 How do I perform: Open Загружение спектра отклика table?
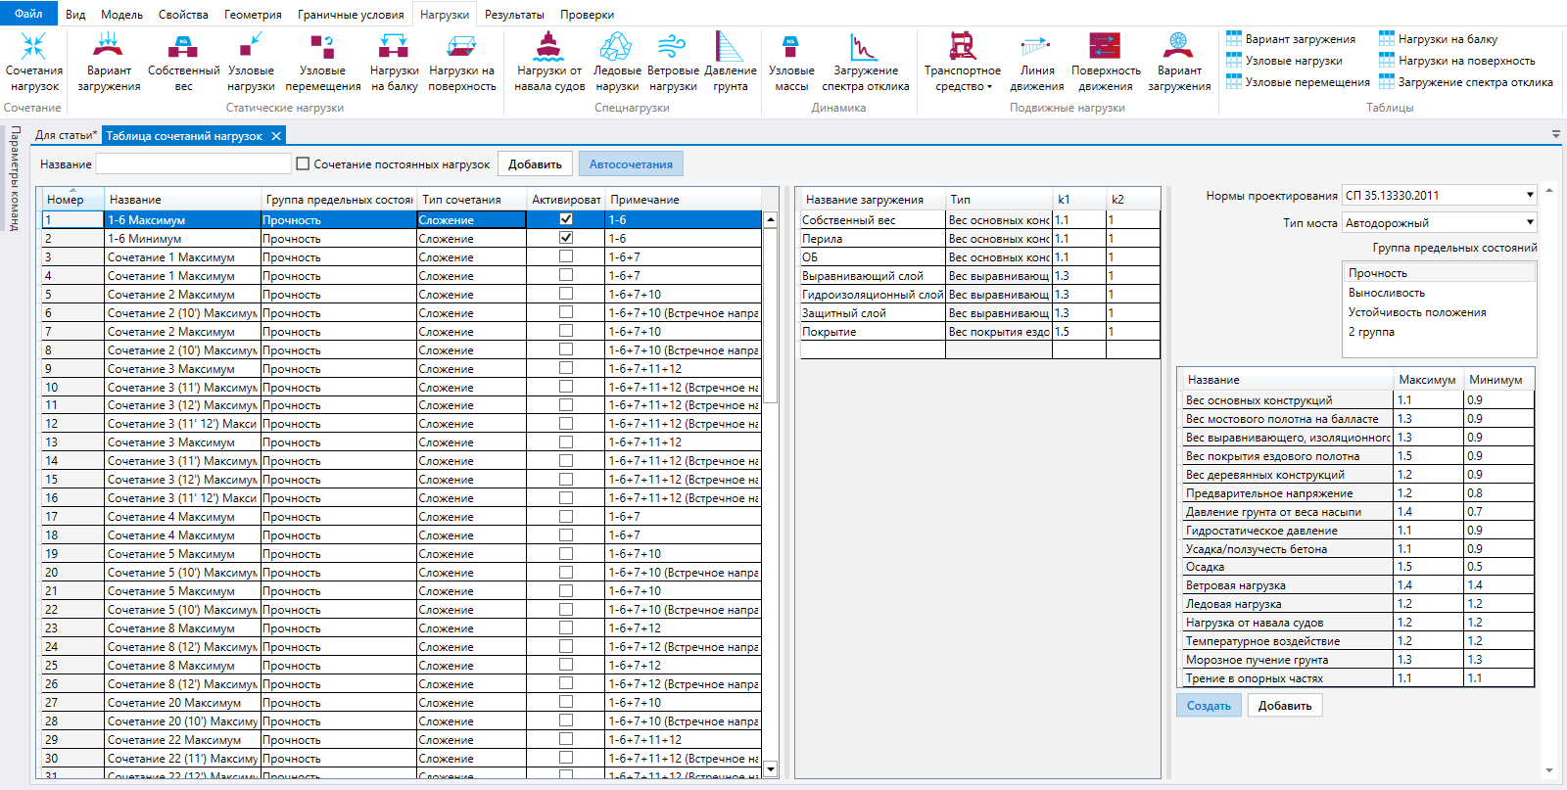pyautogui.click(x=1465, y=82)
